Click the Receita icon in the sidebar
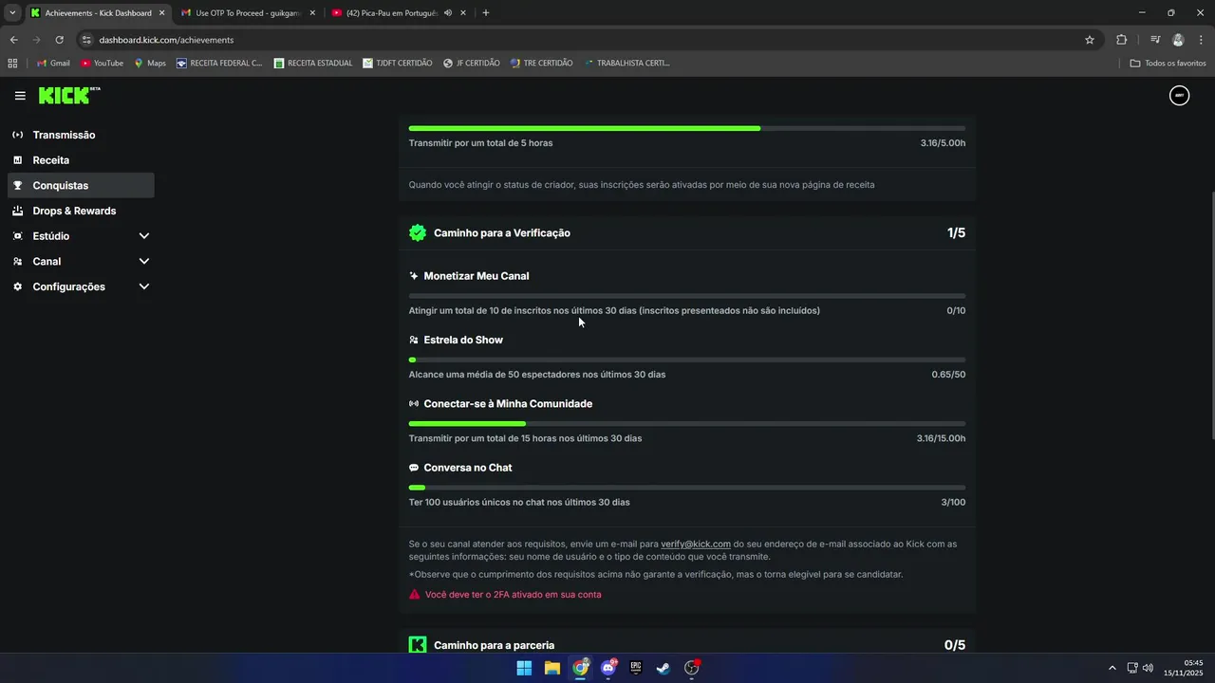The height and width of the screenshot is (683, 1215). (x=17, y=160)
